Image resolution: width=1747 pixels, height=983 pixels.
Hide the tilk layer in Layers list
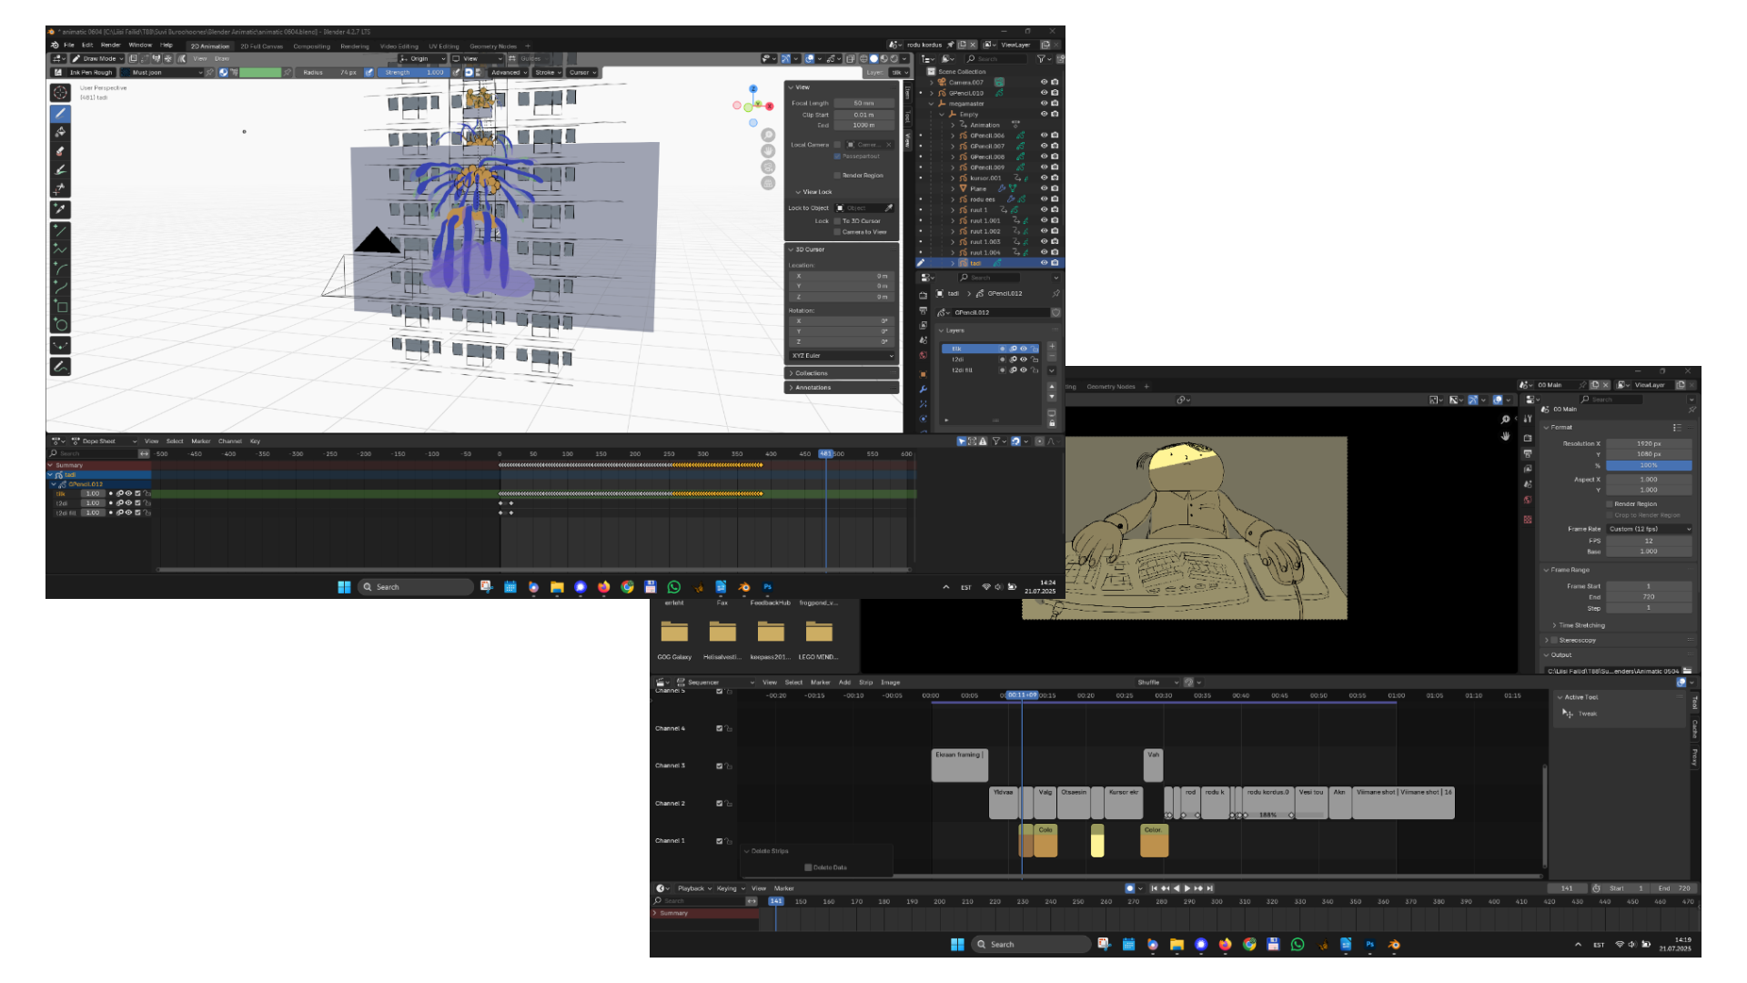point(1024,349)
